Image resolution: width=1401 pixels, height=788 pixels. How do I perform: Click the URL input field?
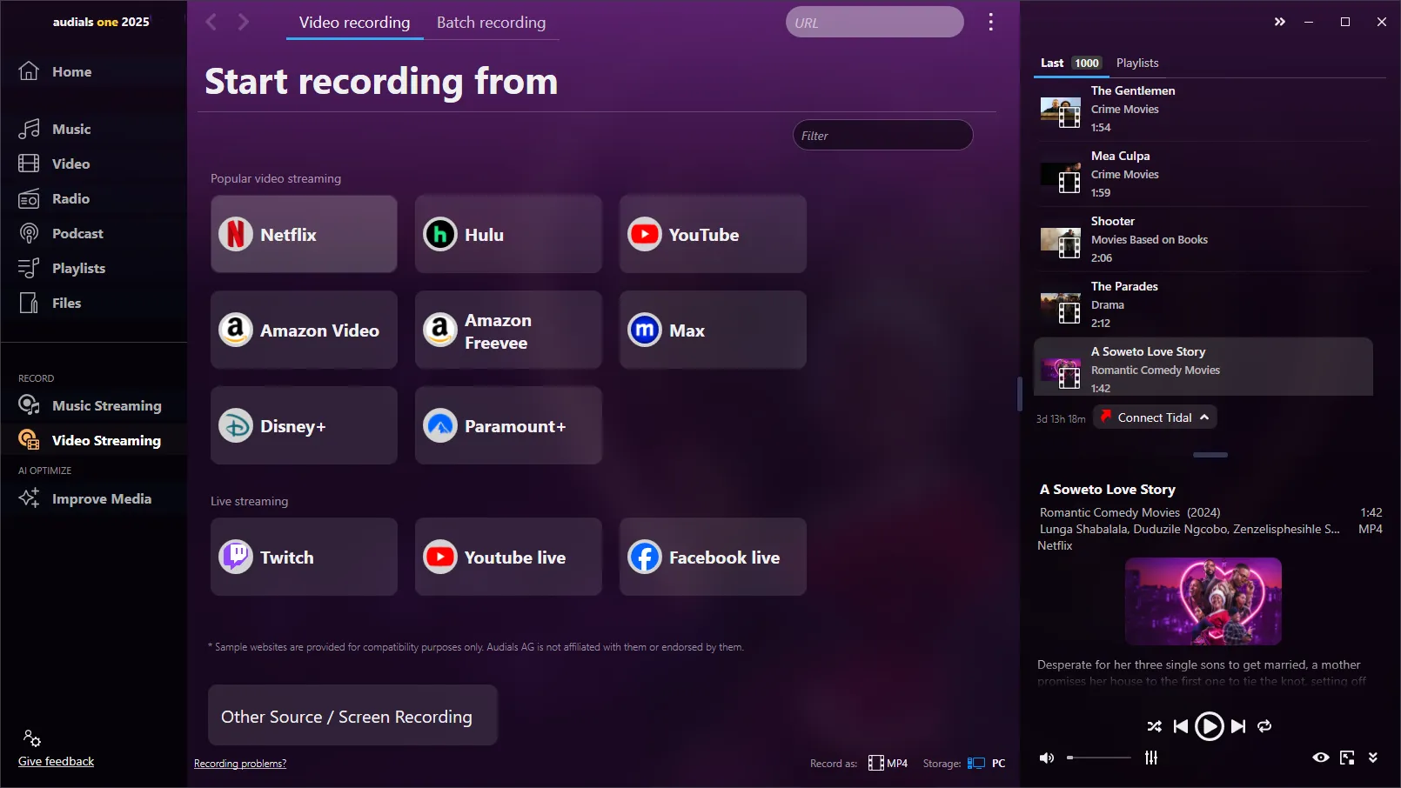point(875,23)
